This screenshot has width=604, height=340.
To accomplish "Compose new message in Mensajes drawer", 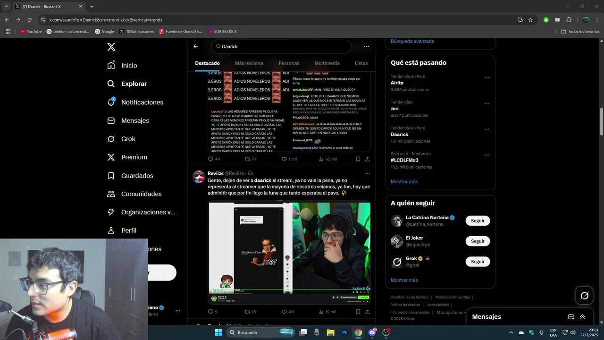I will click(571, 317).
